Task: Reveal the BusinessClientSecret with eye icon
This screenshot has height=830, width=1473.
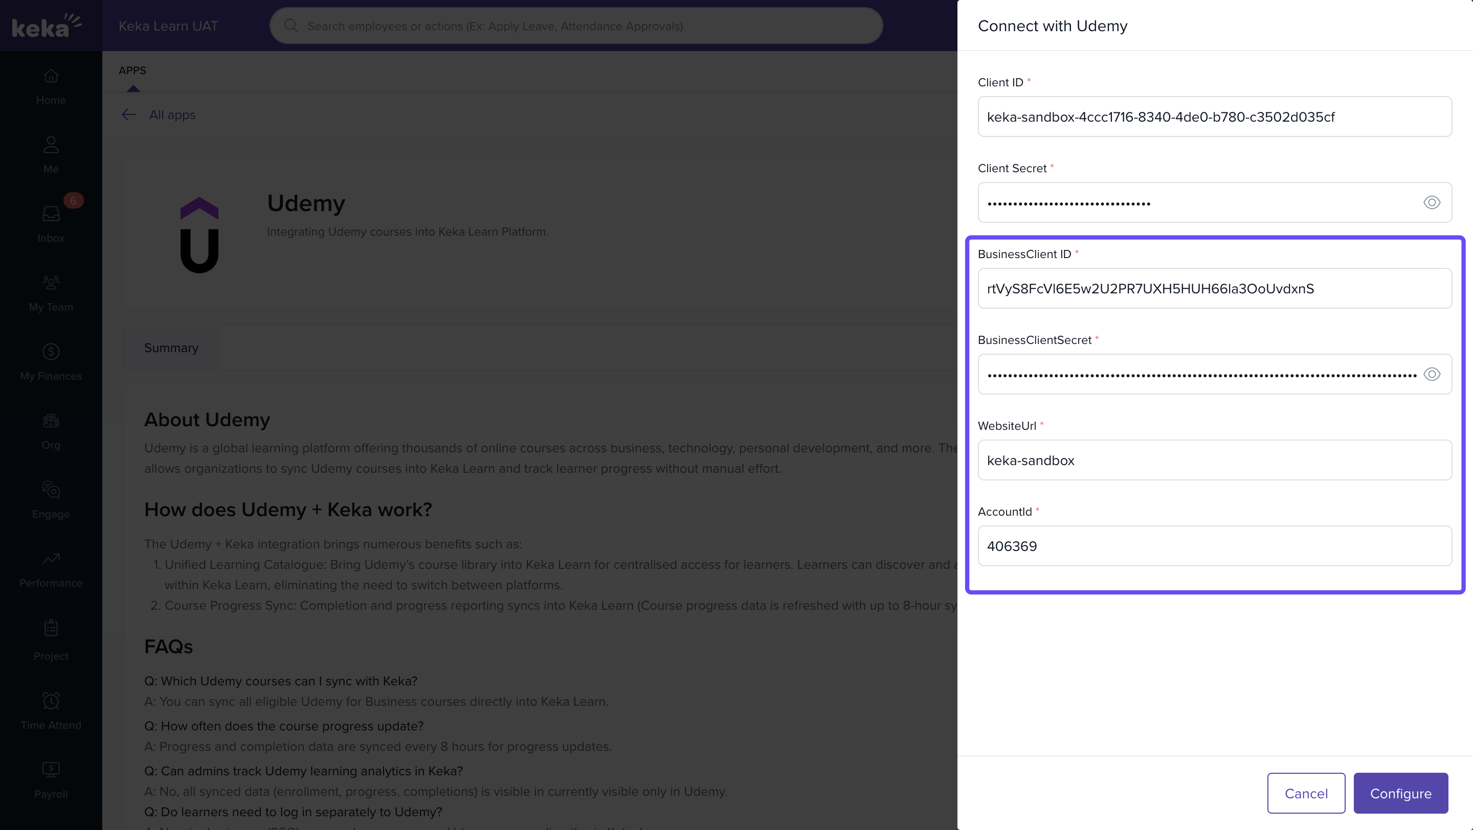Action: click(1431, 374)
